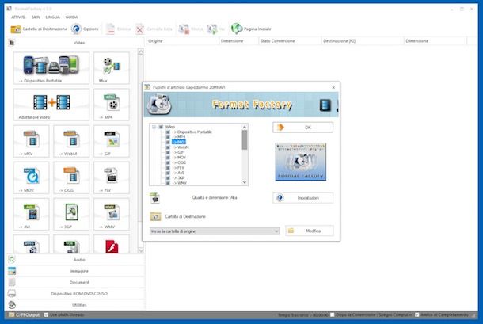
Task: Click the Vai start toolbar button
Action: (216, 29)
